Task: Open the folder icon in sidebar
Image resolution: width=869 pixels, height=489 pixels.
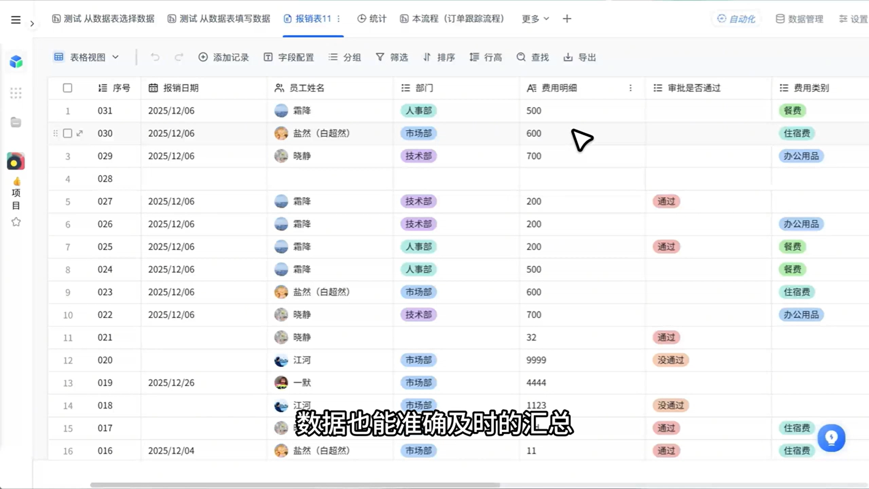Action: [16, 122]
